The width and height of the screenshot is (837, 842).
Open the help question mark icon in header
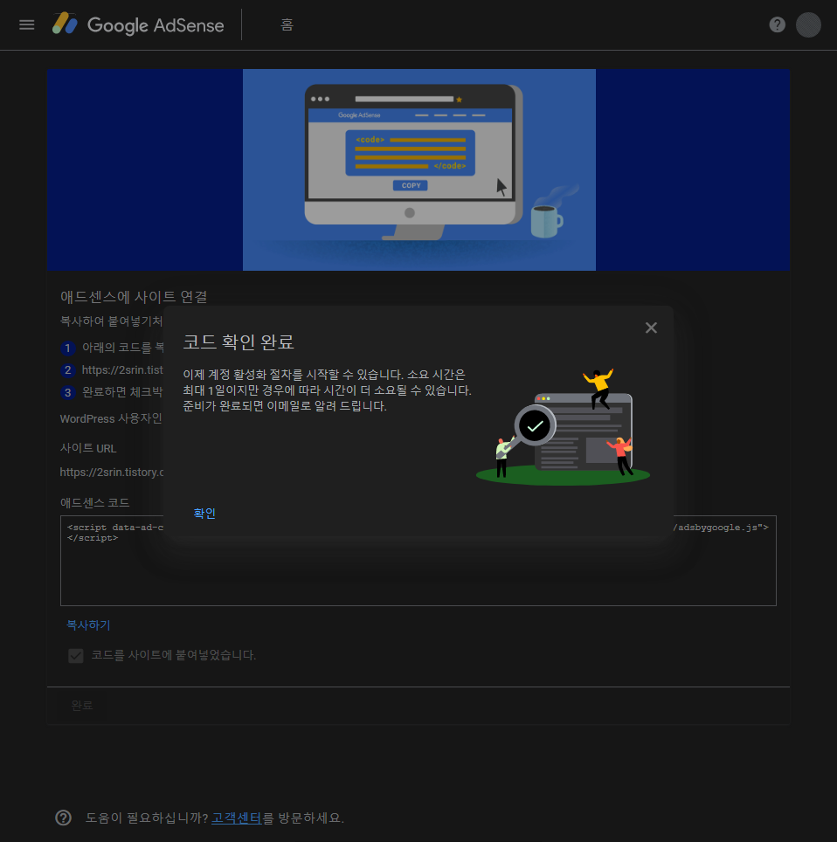pyautogui.click(x=777, y=24)
